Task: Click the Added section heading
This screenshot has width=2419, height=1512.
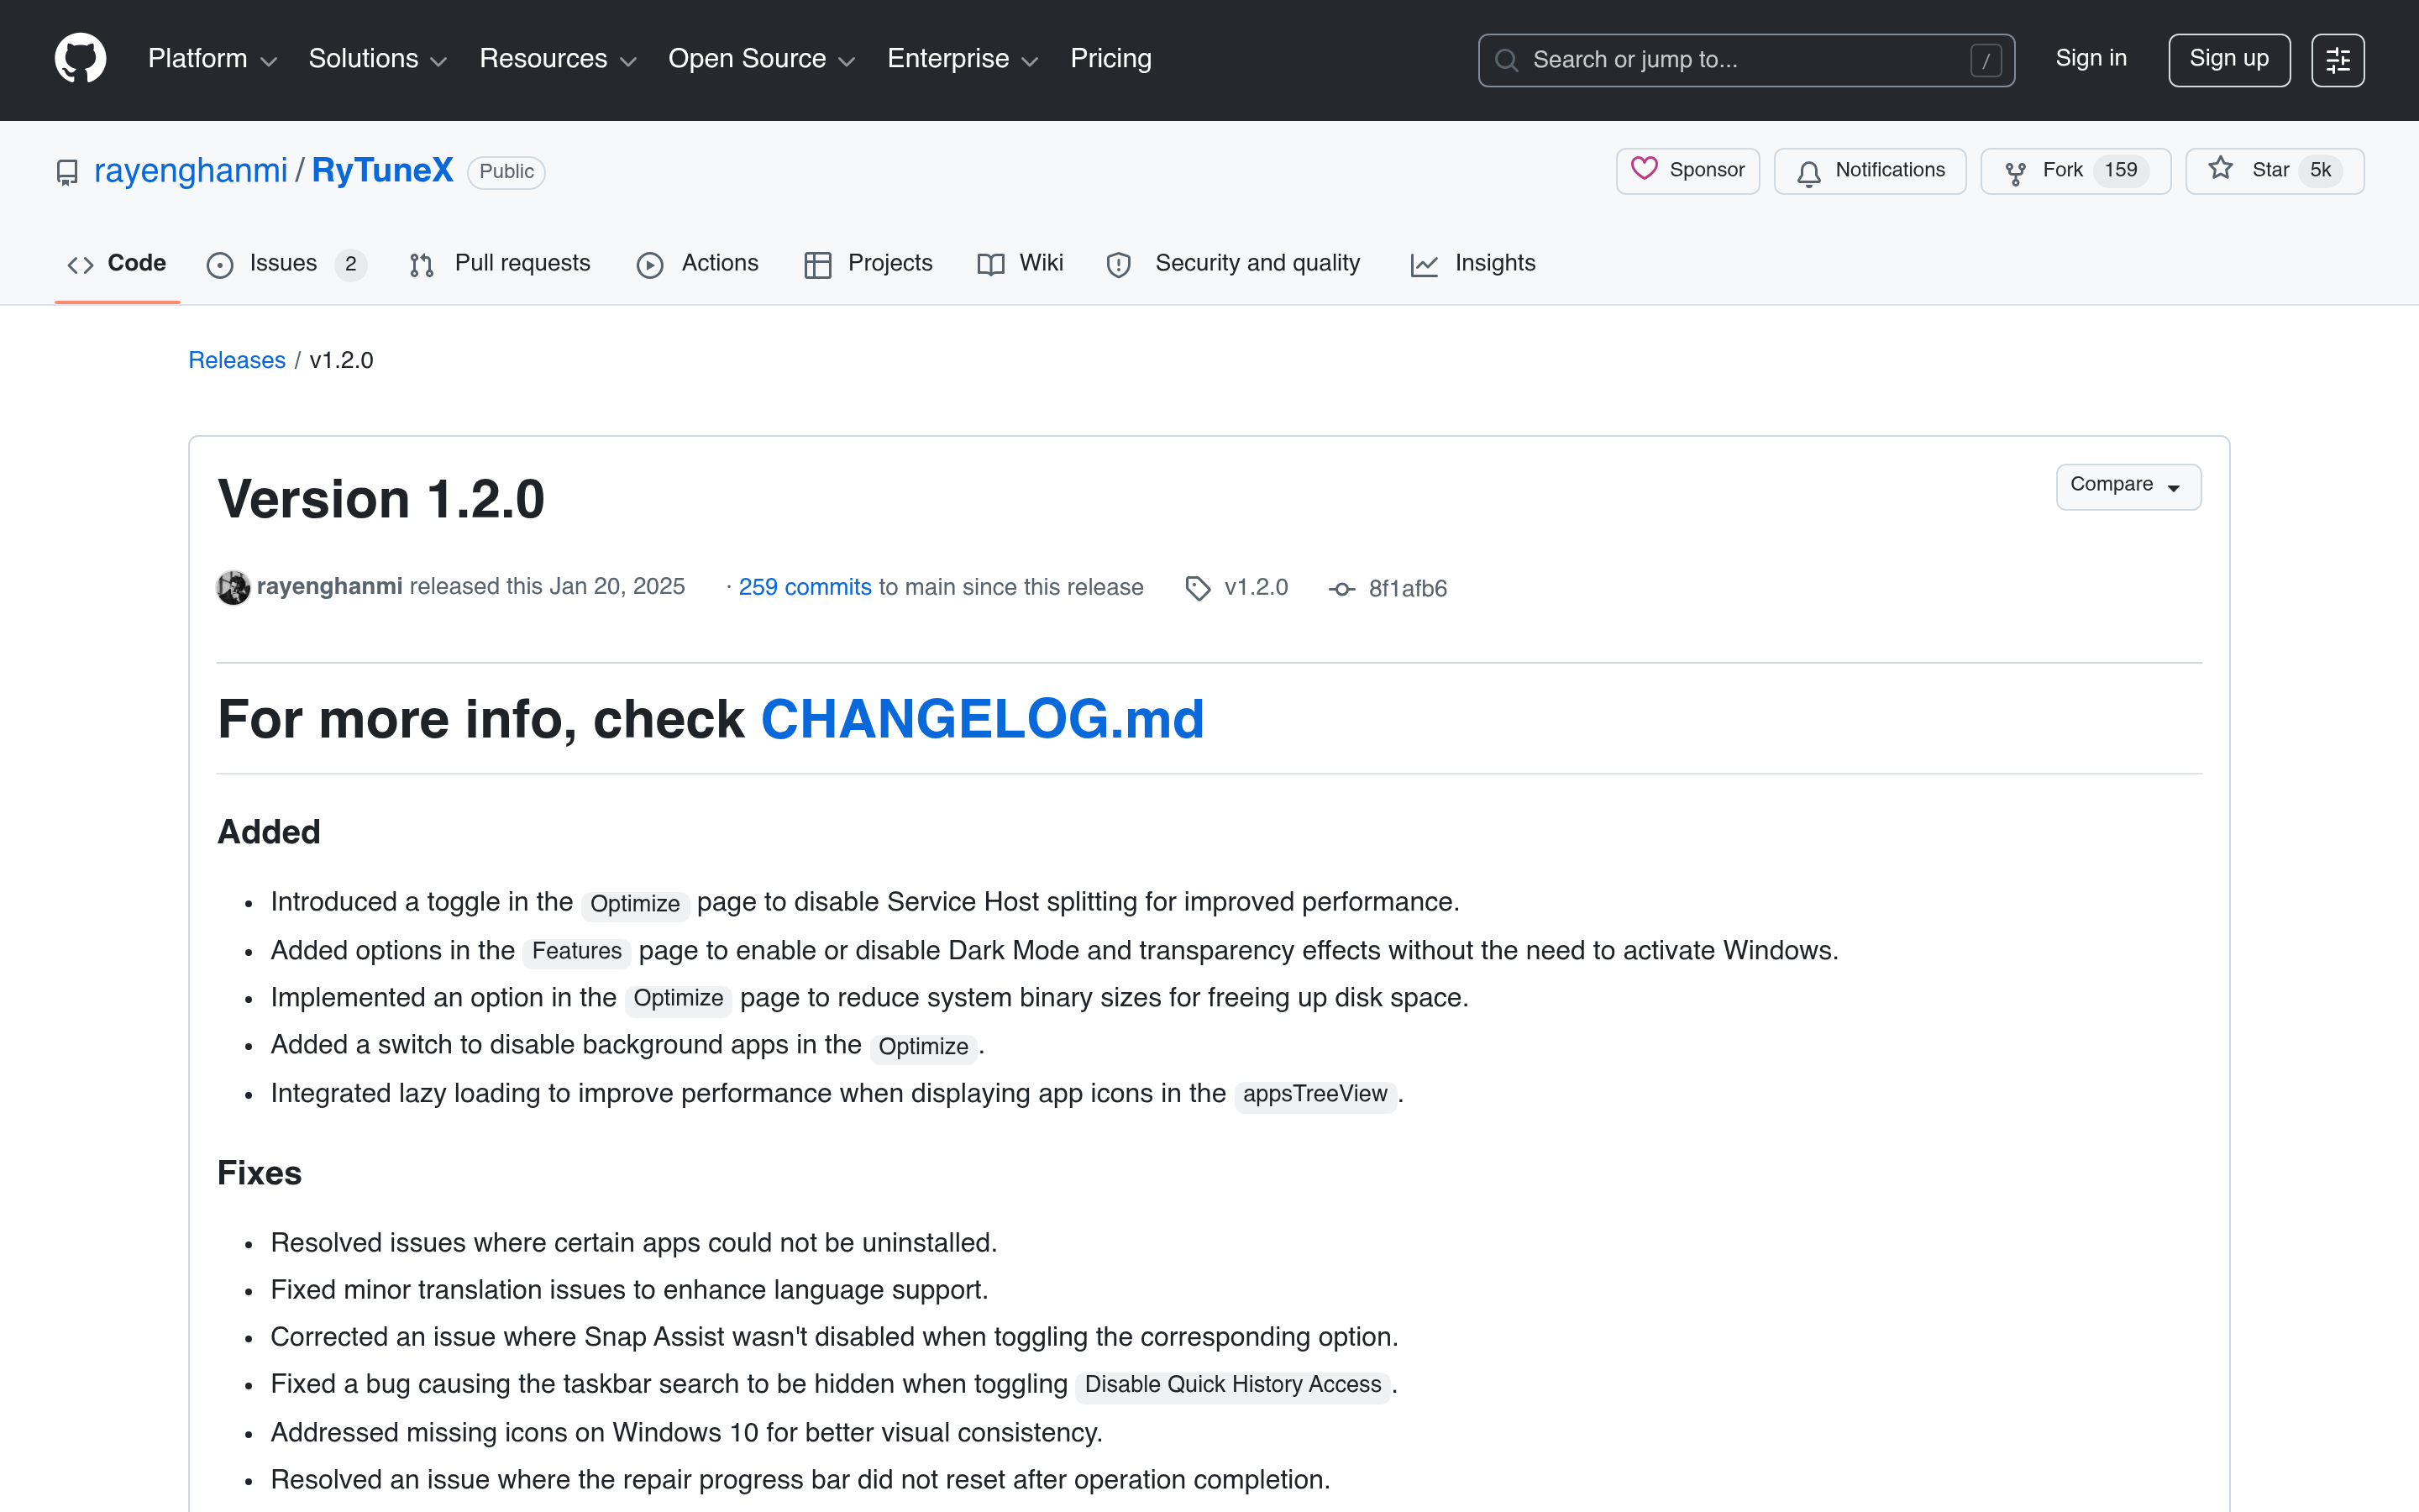Action: pyautogui.click(x=269, y=832)
